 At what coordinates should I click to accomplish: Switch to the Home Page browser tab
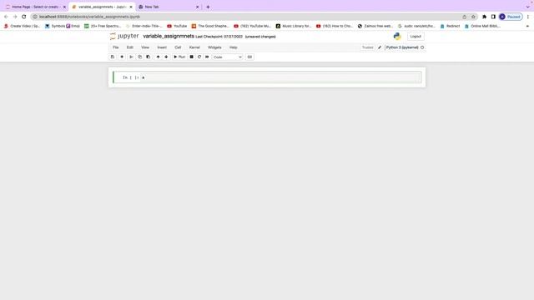click(34, 7)
